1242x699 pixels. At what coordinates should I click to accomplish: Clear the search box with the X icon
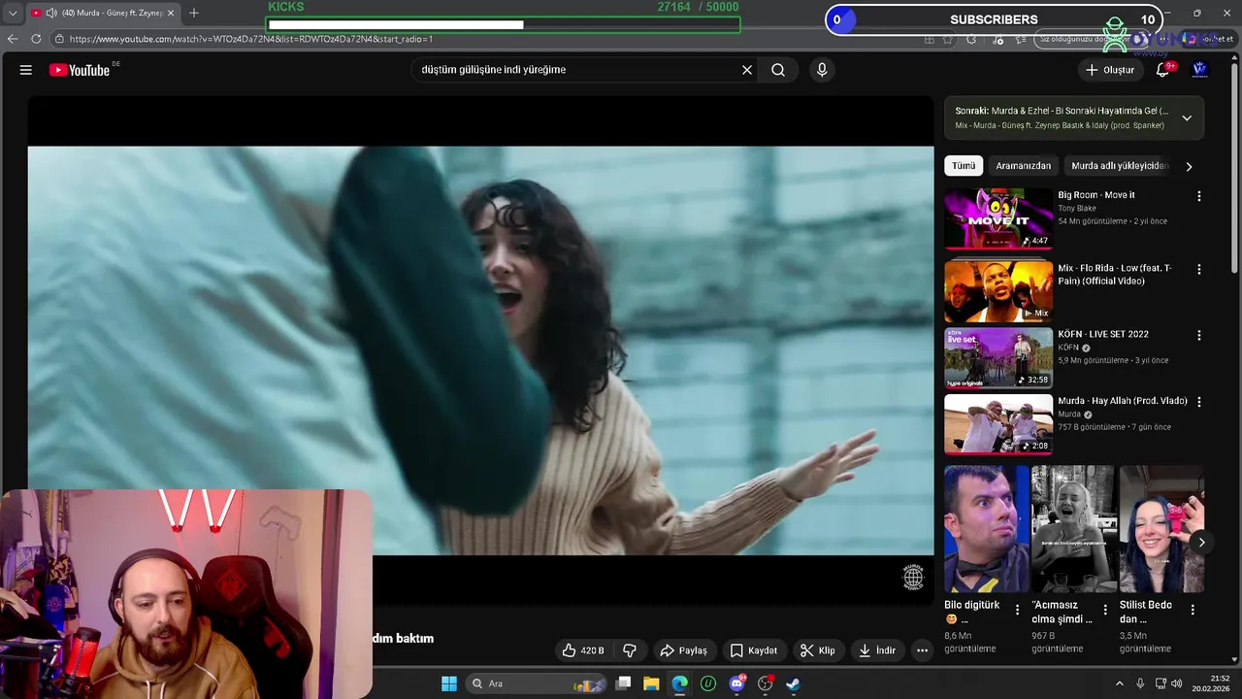(x=747, y=70)
